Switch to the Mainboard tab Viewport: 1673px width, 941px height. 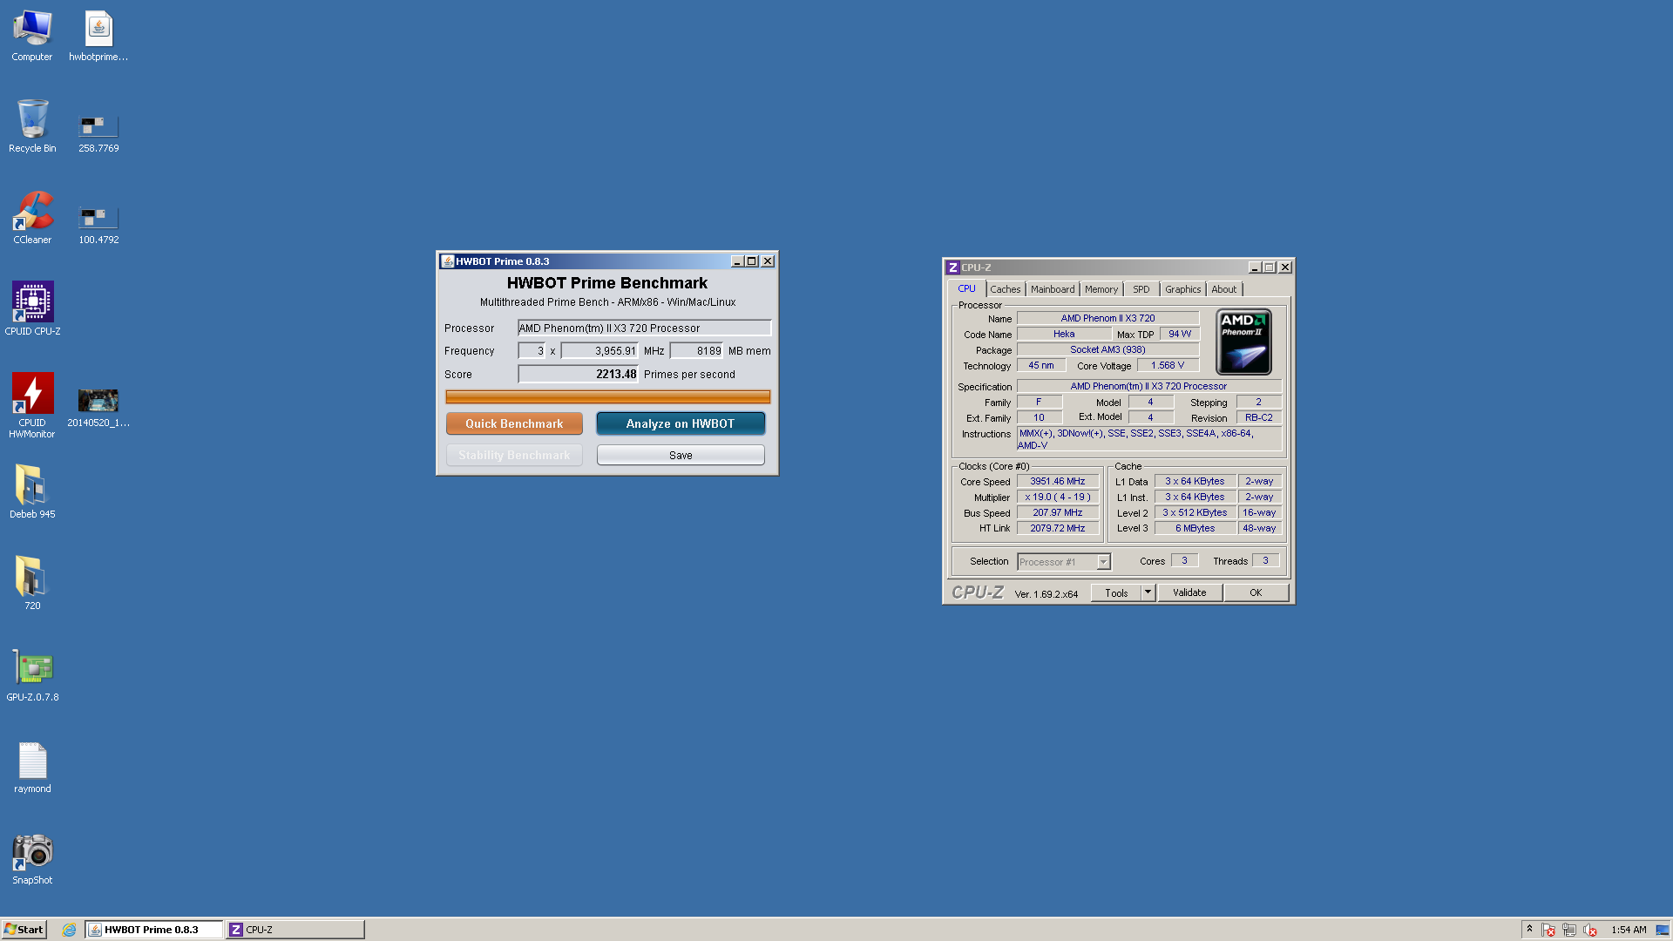[x=1052, y=289]
